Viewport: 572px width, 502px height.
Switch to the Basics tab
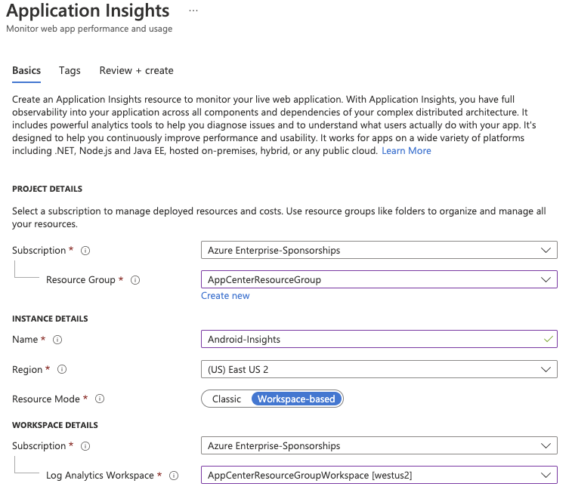pos(26,70)
